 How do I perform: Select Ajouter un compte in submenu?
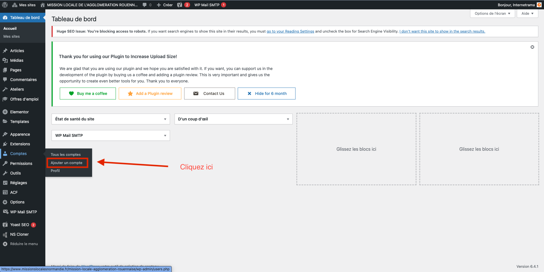click(67, 163)
